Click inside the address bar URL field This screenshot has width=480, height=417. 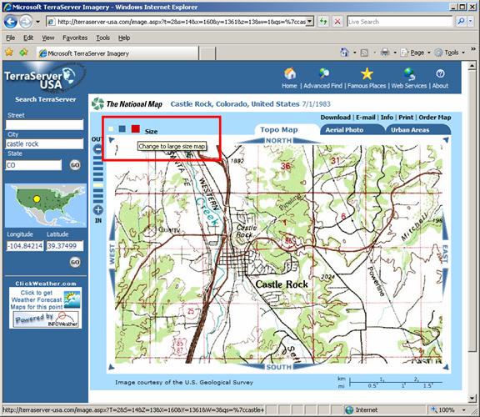(181, 22)
